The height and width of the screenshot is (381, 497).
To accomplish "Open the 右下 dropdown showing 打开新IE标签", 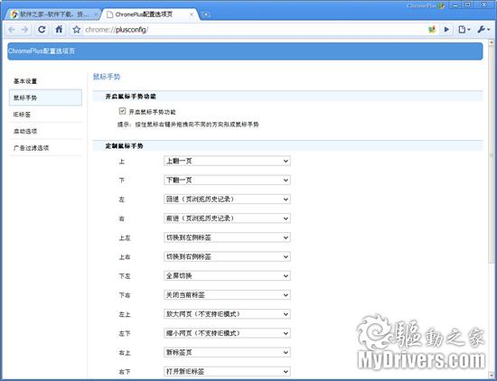I will (x=227, y=371).
